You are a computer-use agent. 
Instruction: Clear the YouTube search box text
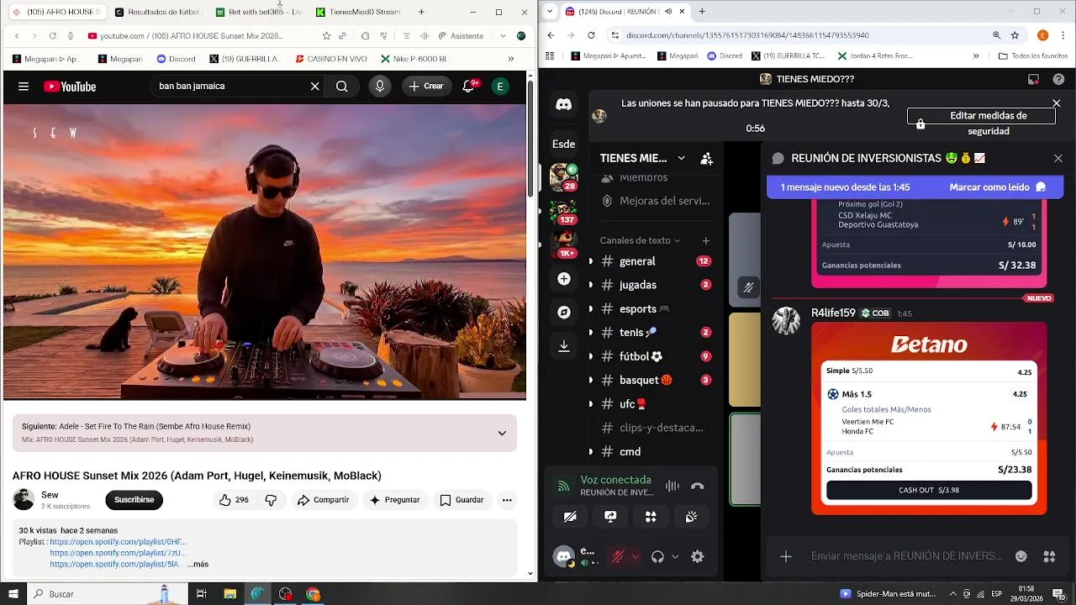point(315,86)
